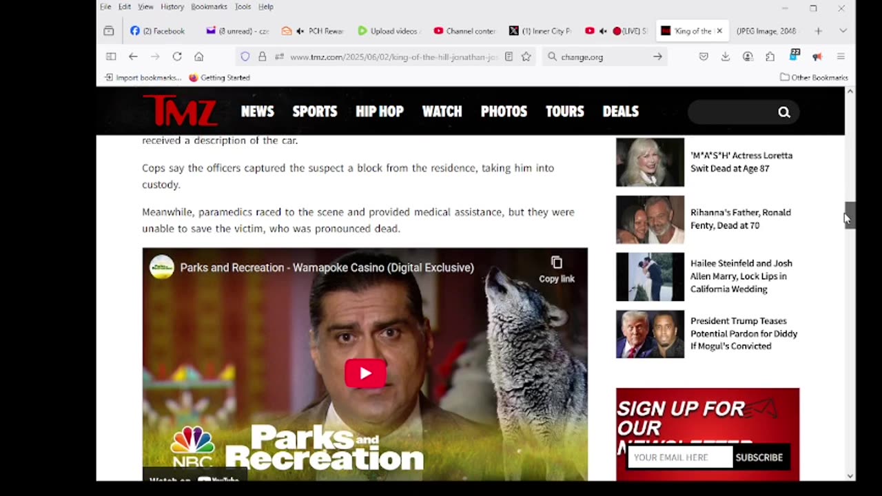
Task: Open the downloads panel
Action: (x=726, y=56)
